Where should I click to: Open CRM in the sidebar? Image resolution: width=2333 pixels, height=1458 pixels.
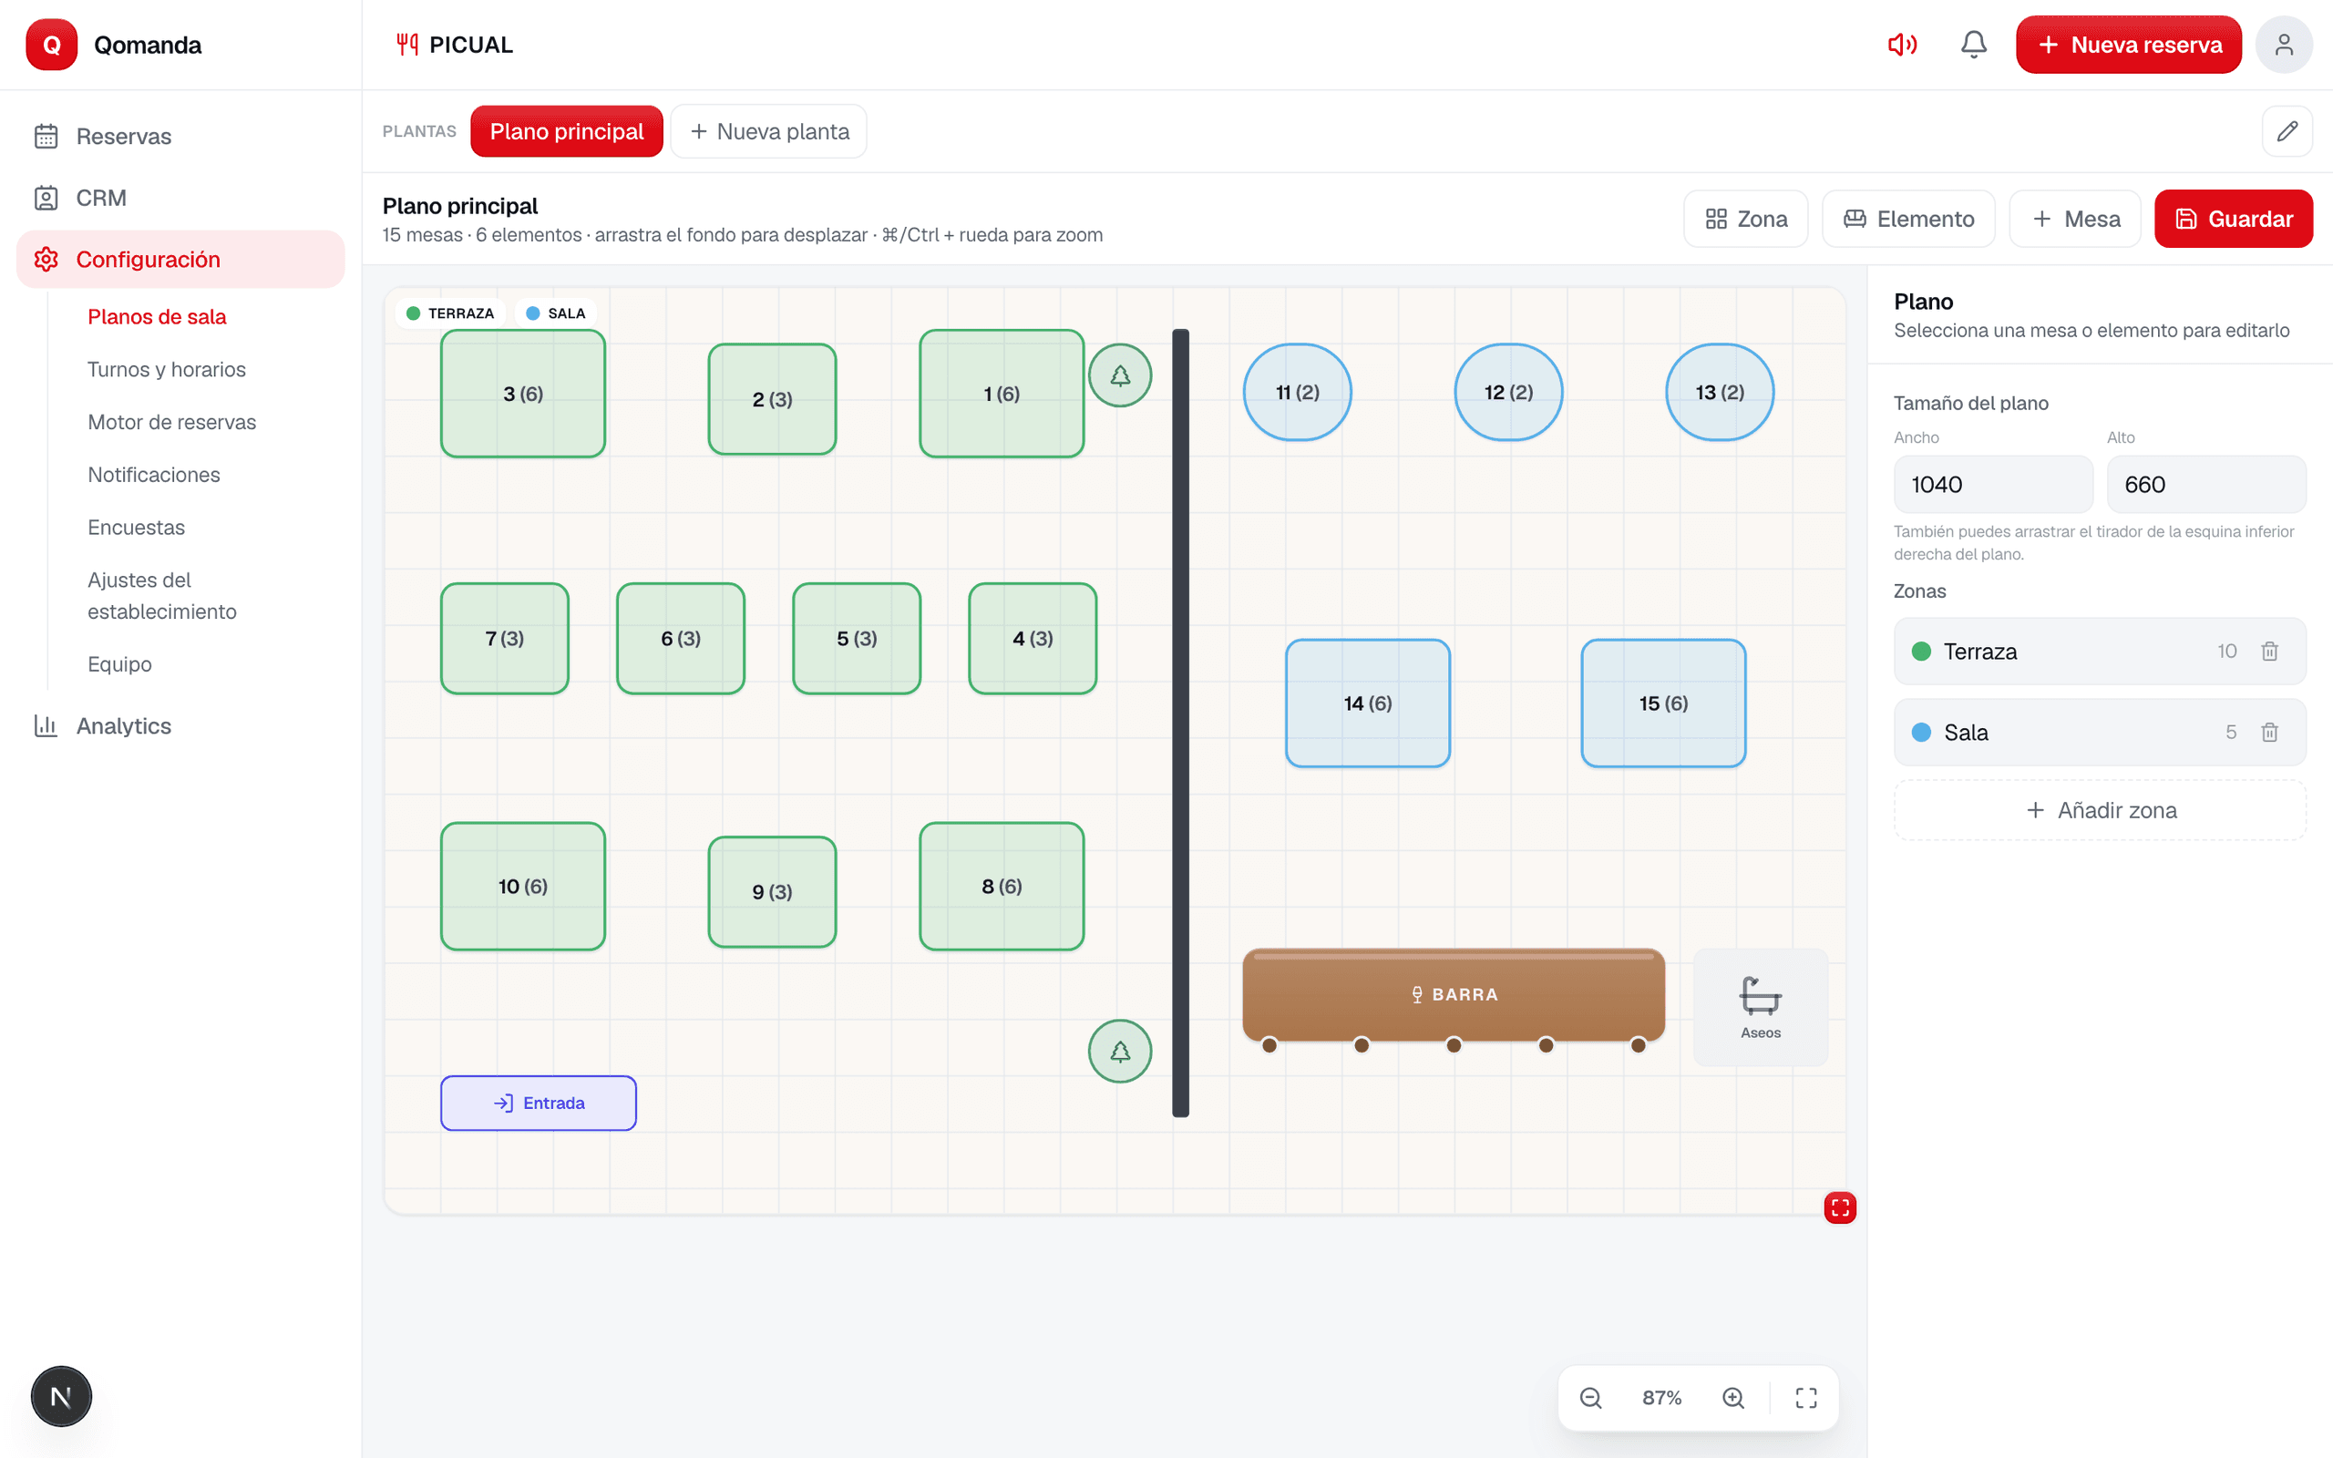[x=180, y=198]
